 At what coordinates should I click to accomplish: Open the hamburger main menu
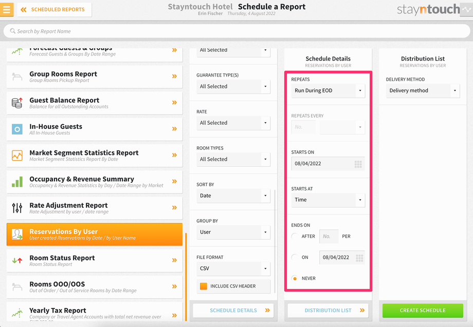tap(6, 9)
